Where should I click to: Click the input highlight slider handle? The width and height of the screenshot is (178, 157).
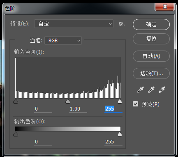[120, 102]
